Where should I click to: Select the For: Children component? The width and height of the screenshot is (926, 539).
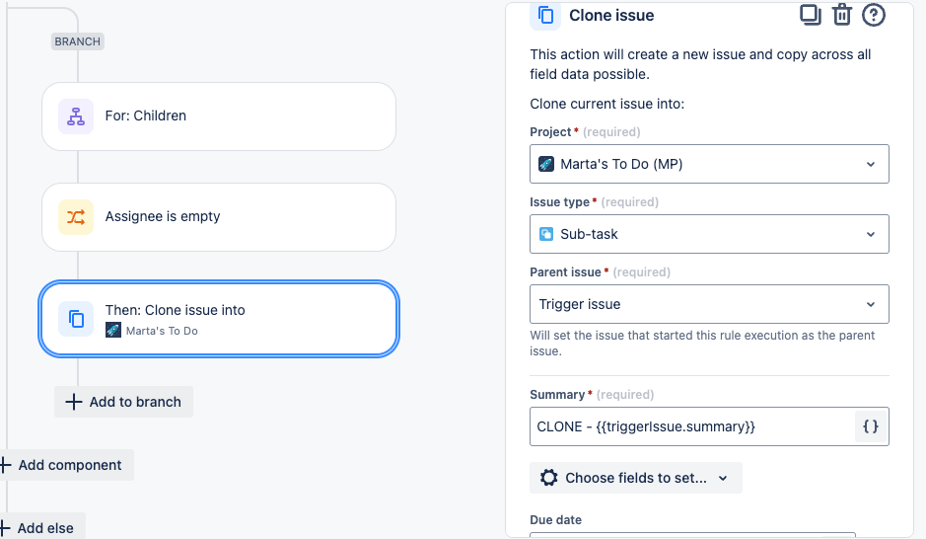coord(218,116)
